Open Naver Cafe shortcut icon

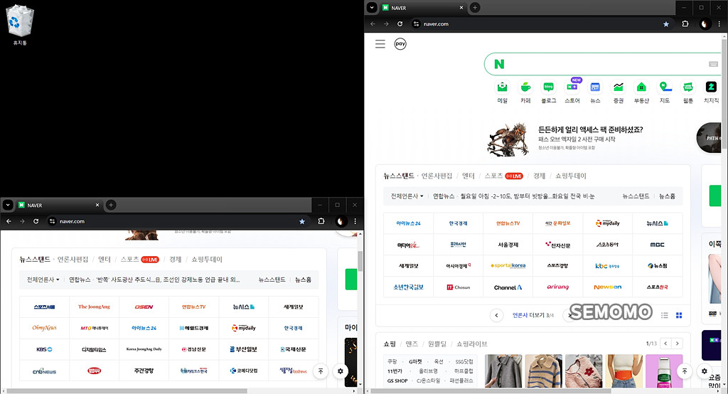point(525,92)
